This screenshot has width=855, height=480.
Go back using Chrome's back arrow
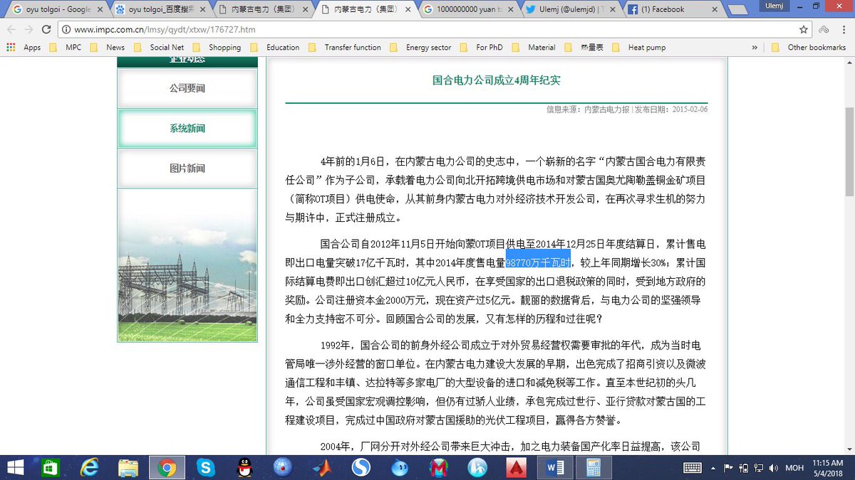click(x=11, y=30)
